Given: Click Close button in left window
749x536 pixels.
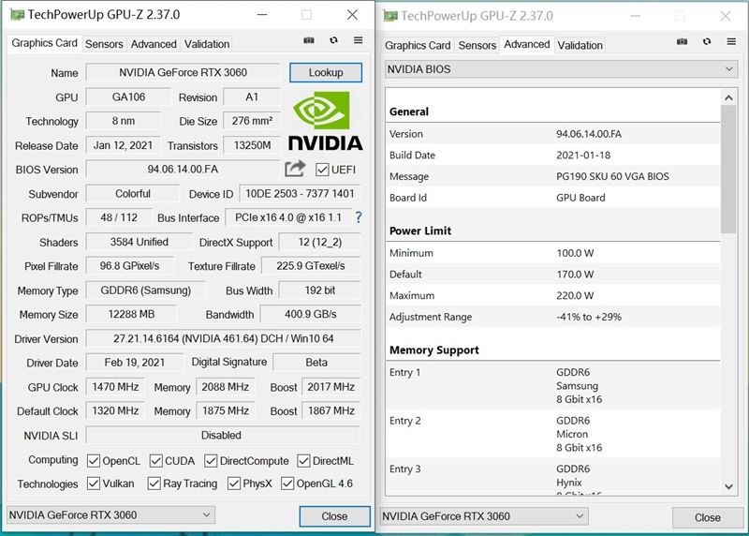Looking at the screenshot, I should (x=334, y=516).
